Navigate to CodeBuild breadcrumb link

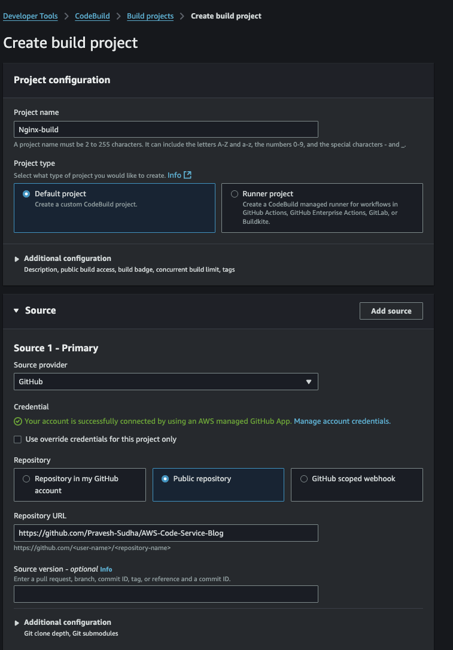click(92, 16)
